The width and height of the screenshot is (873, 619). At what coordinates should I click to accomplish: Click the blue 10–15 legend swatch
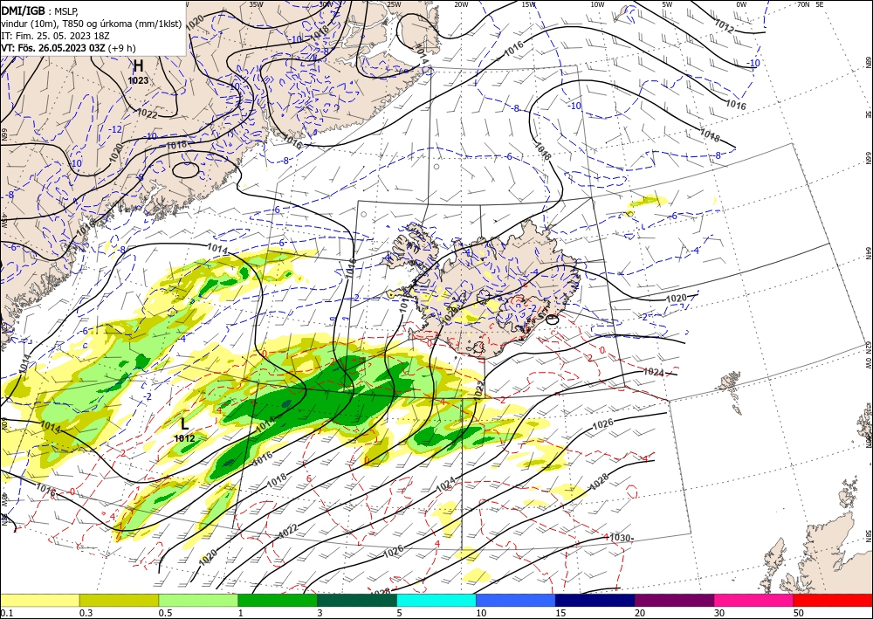pos(516,600)
